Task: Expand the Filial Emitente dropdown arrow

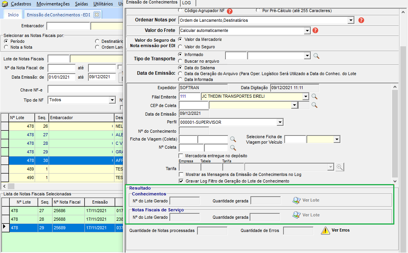Action: tap(306, 97)
